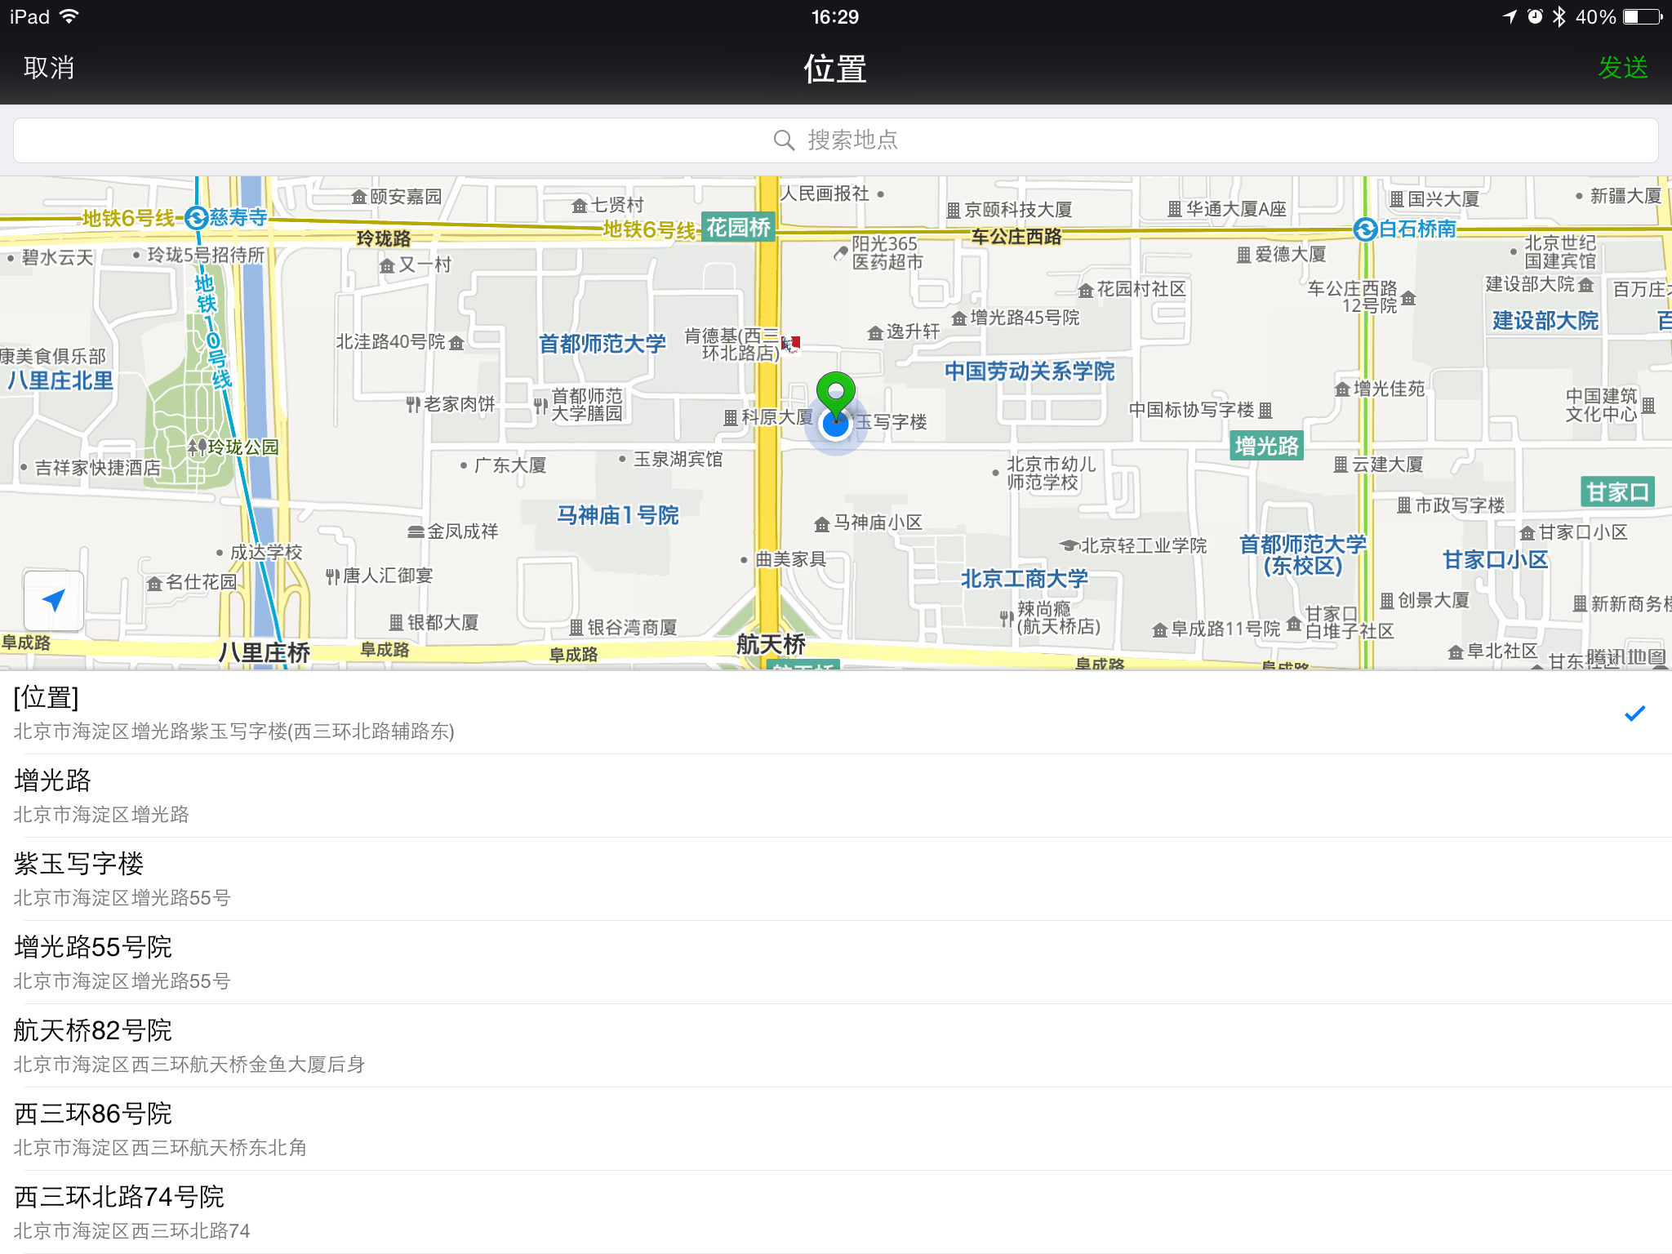Tap the 花园桥 green label on map

[738, 227]
